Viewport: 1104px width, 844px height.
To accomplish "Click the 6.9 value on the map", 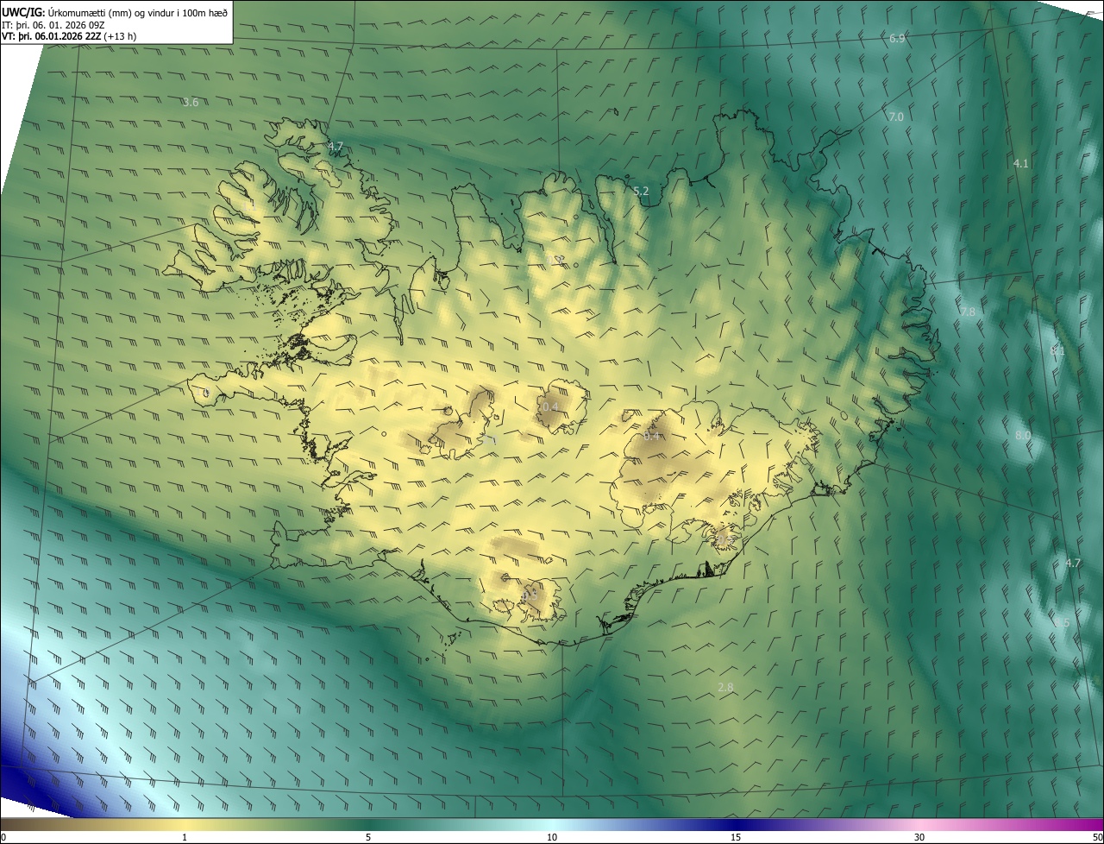I will [x=897, y=39].
